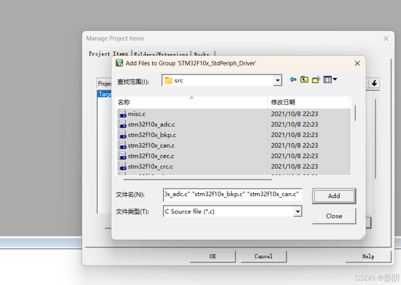Image resolution: width=401 pixels, height=285 pixels.
Task: Switch to Project Items tab
Action: 109,54
